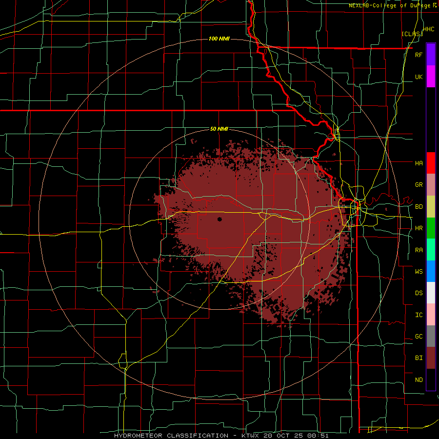Click the "ND" legend label

click(419, 380)
